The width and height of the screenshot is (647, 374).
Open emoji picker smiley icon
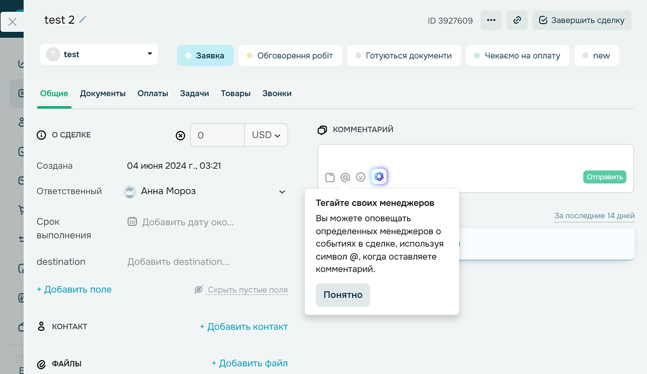[361, 177]
